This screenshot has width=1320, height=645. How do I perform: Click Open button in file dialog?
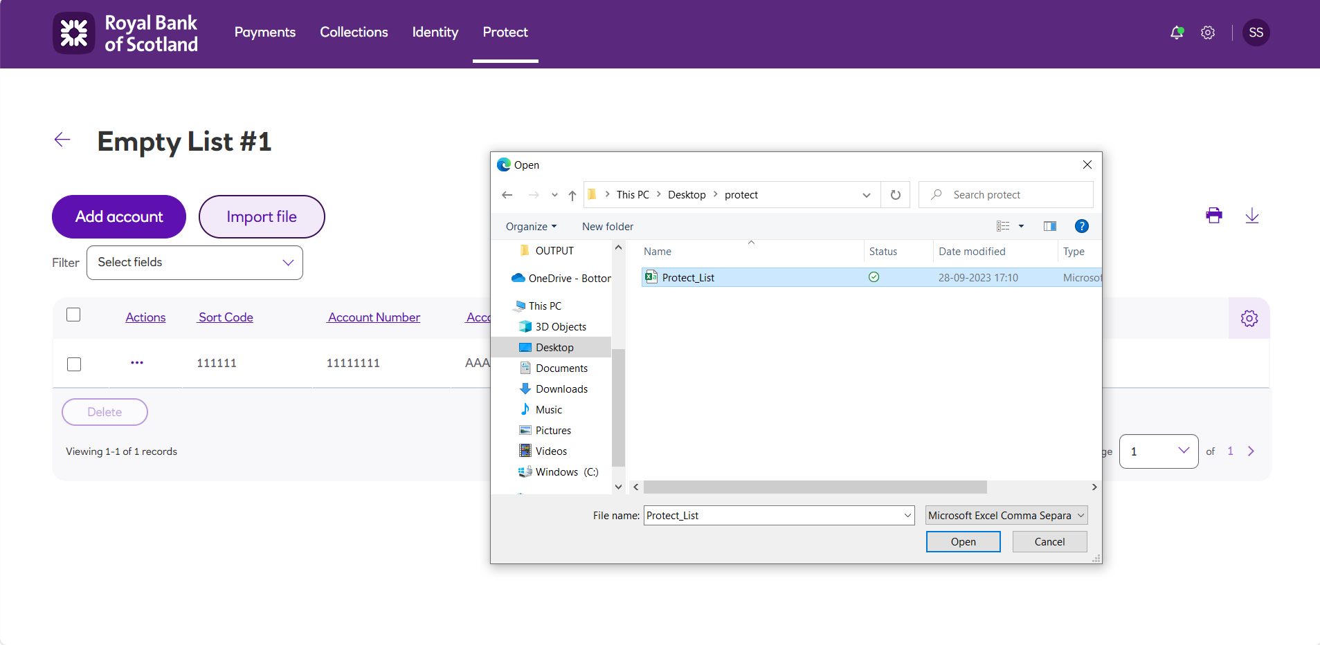[964, 542]
